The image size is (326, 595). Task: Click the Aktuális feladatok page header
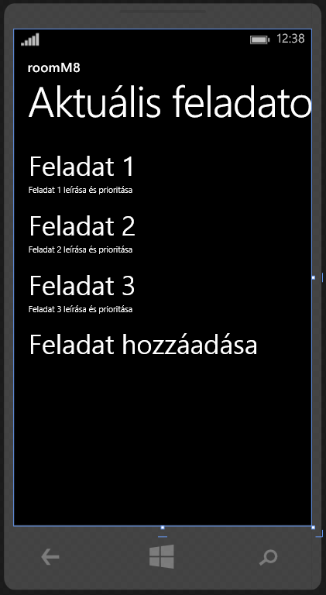pyautogui.click(x=170, y=102)
